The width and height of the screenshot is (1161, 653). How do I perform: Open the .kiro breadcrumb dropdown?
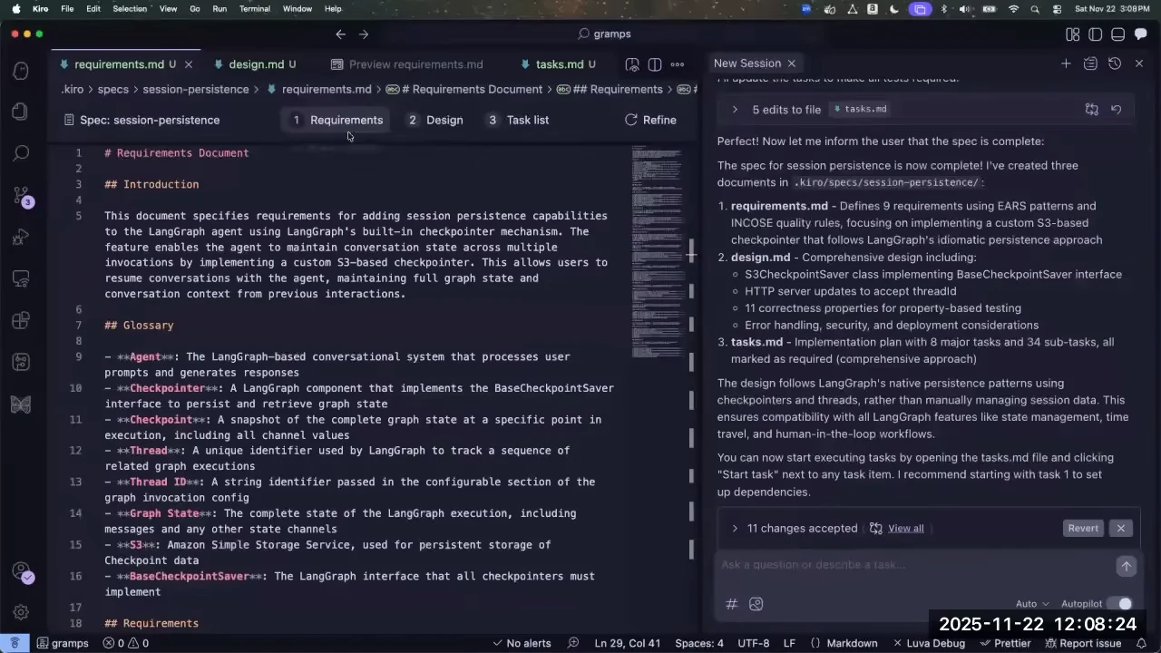tap(73, 90)
